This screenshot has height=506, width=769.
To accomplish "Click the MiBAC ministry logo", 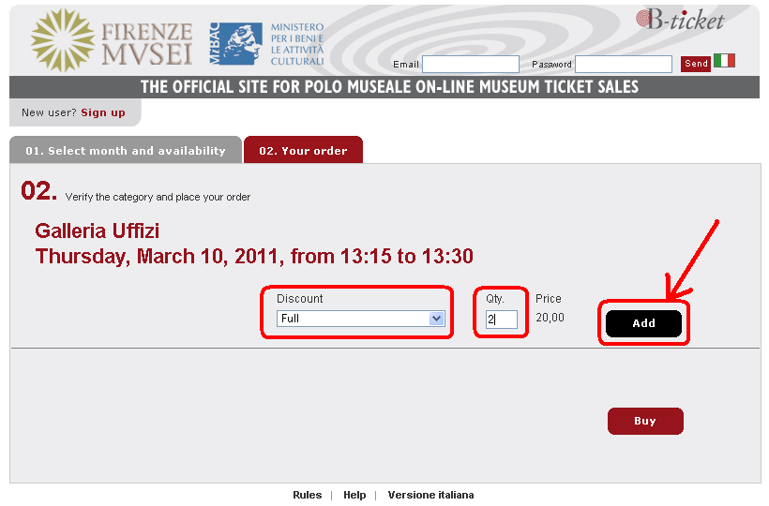I will coord(235,43).
